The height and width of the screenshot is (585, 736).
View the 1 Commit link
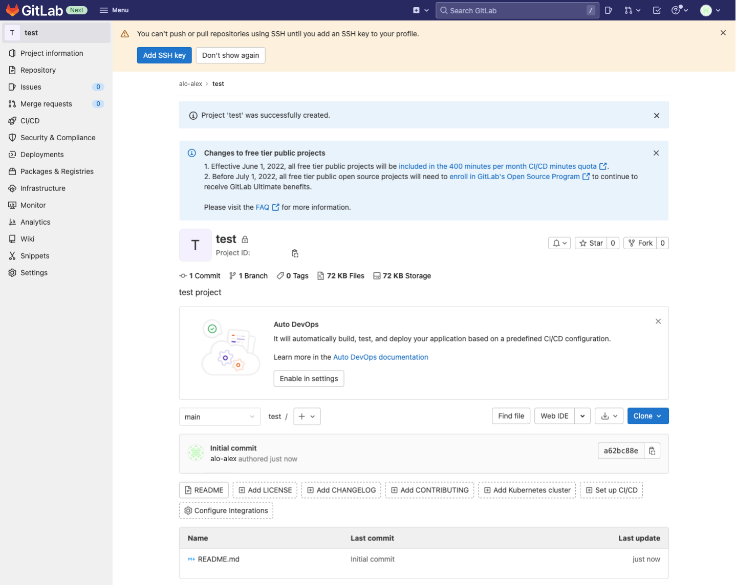tap(200, 276)
